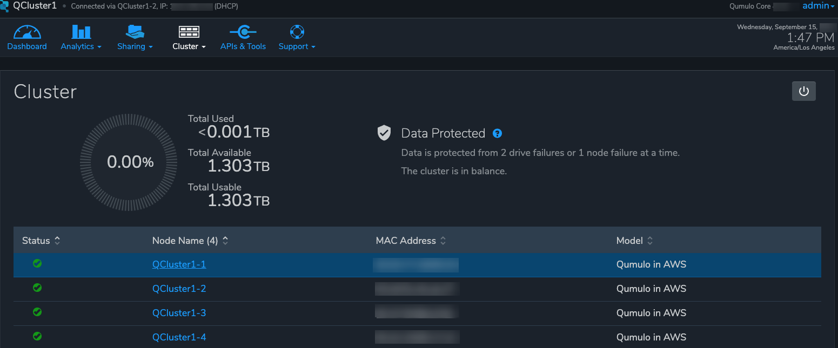
Task: Click 'The cluster is in balance' text
Action: tap(454, 171)
